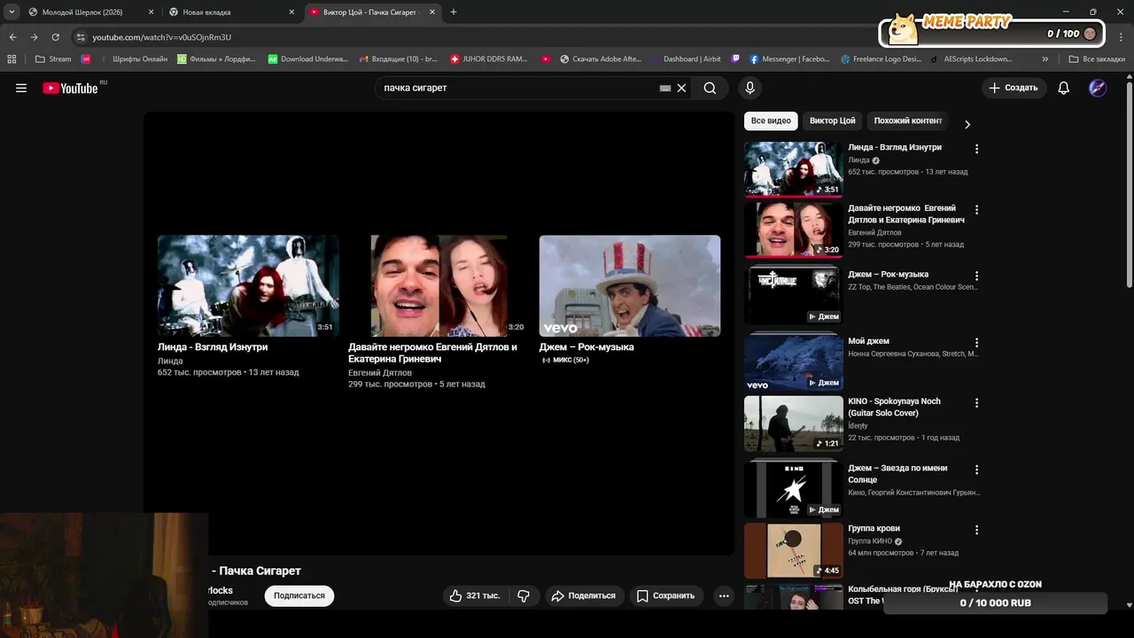
Task: Open options for Группа крови
Action: 977,530
